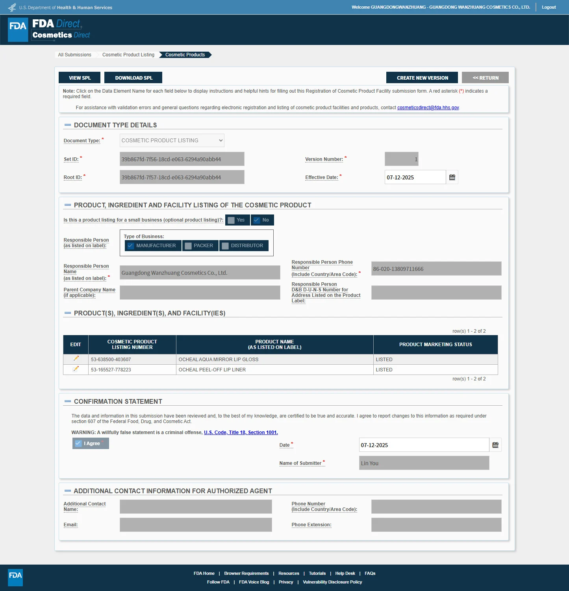Viewport: 569px width, 591px height.
Task: Click DOWNLOAD SPL button
Action: 133,78
